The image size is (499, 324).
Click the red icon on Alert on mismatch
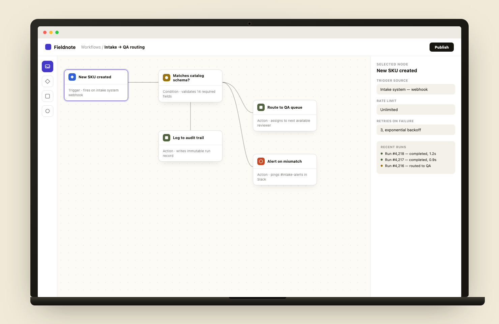[x=261, y=161]
